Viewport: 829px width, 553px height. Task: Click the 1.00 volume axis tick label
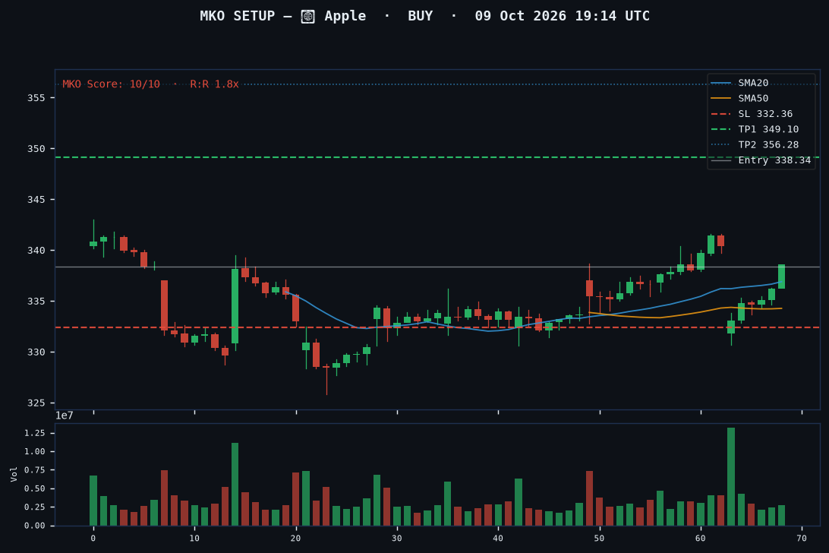click(34, 451)
